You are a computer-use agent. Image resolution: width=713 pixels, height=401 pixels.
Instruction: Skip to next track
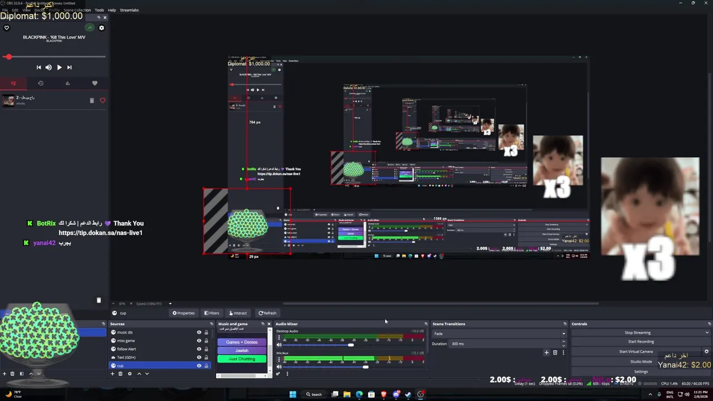[69, 67]
